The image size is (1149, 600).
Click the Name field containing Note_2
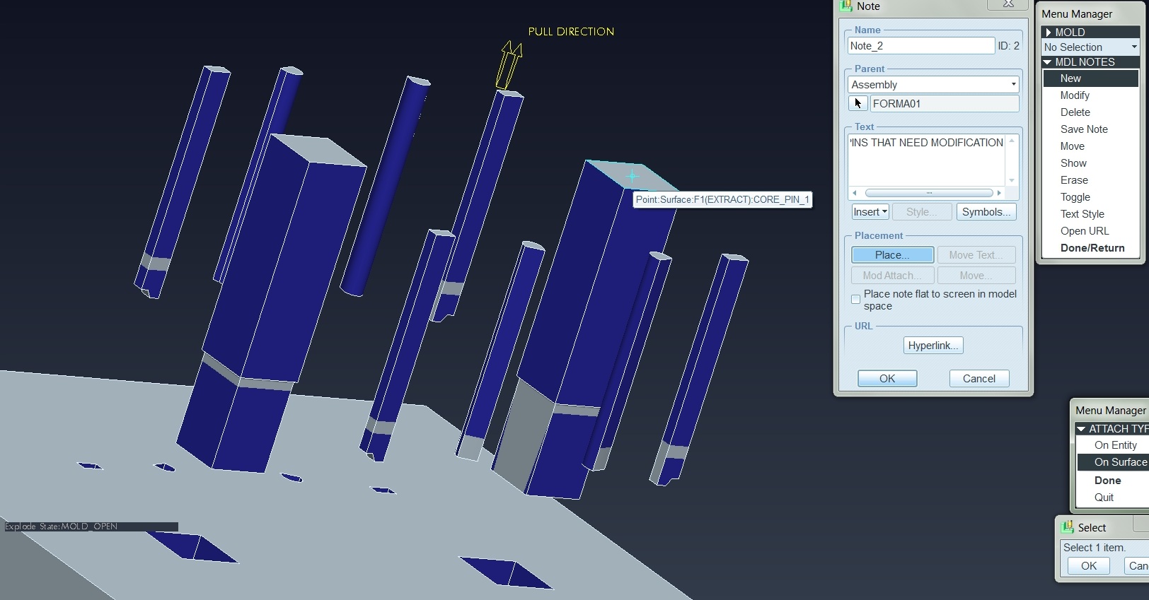click(x=921, y=46)
